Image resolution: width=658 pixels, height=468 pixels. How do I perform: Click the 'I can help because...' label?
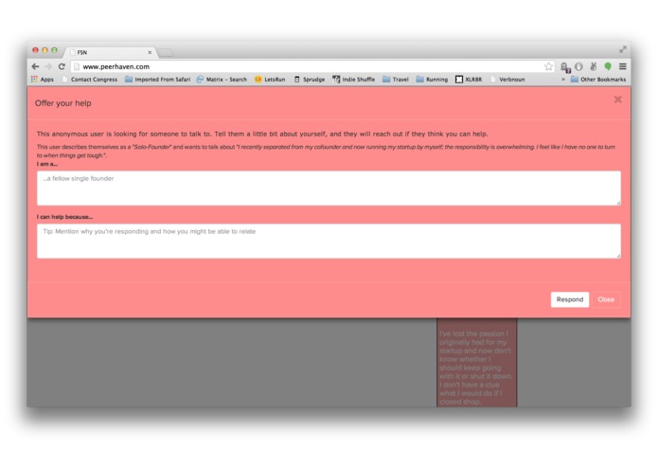click(x=64, y=217)
